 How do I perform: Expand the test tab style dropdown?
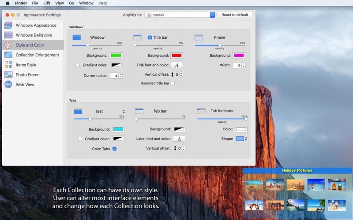click(x=124, y=111)
